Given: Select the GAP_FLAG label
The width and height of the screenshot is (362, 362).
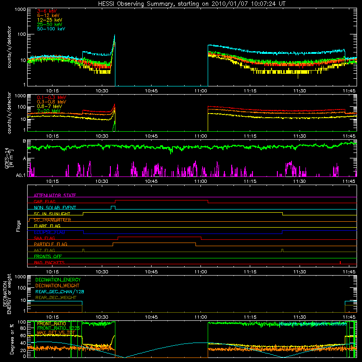Looking at the screenshot, I should pyautogui.click(x=44, y=201).
